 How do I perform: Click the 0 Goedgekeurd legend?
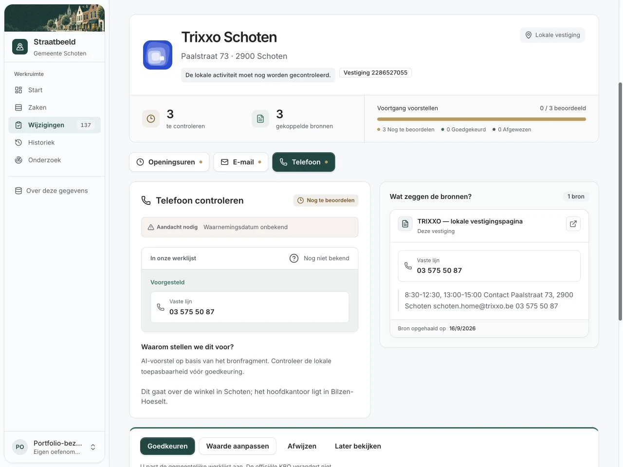coord(463,129)
